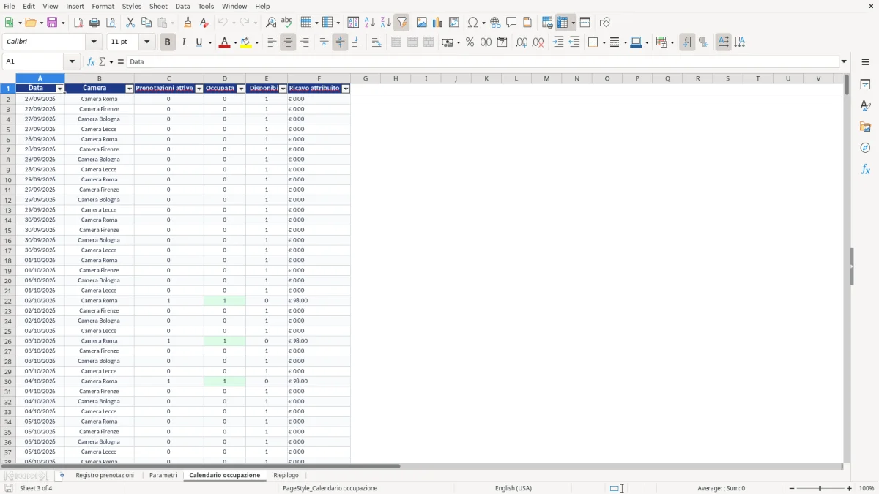Open the Format menu
This screenshot has height=494, width=879.
(x=103, y=6)
